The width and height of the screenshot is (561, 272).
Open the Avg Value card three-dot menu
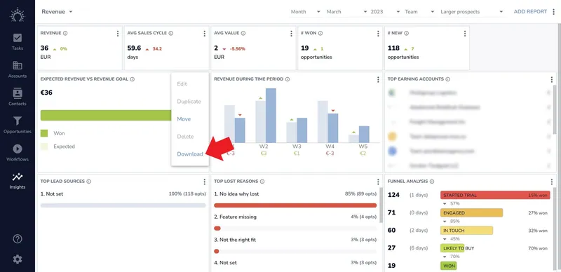pyautogui.click(x=291, y=33)
